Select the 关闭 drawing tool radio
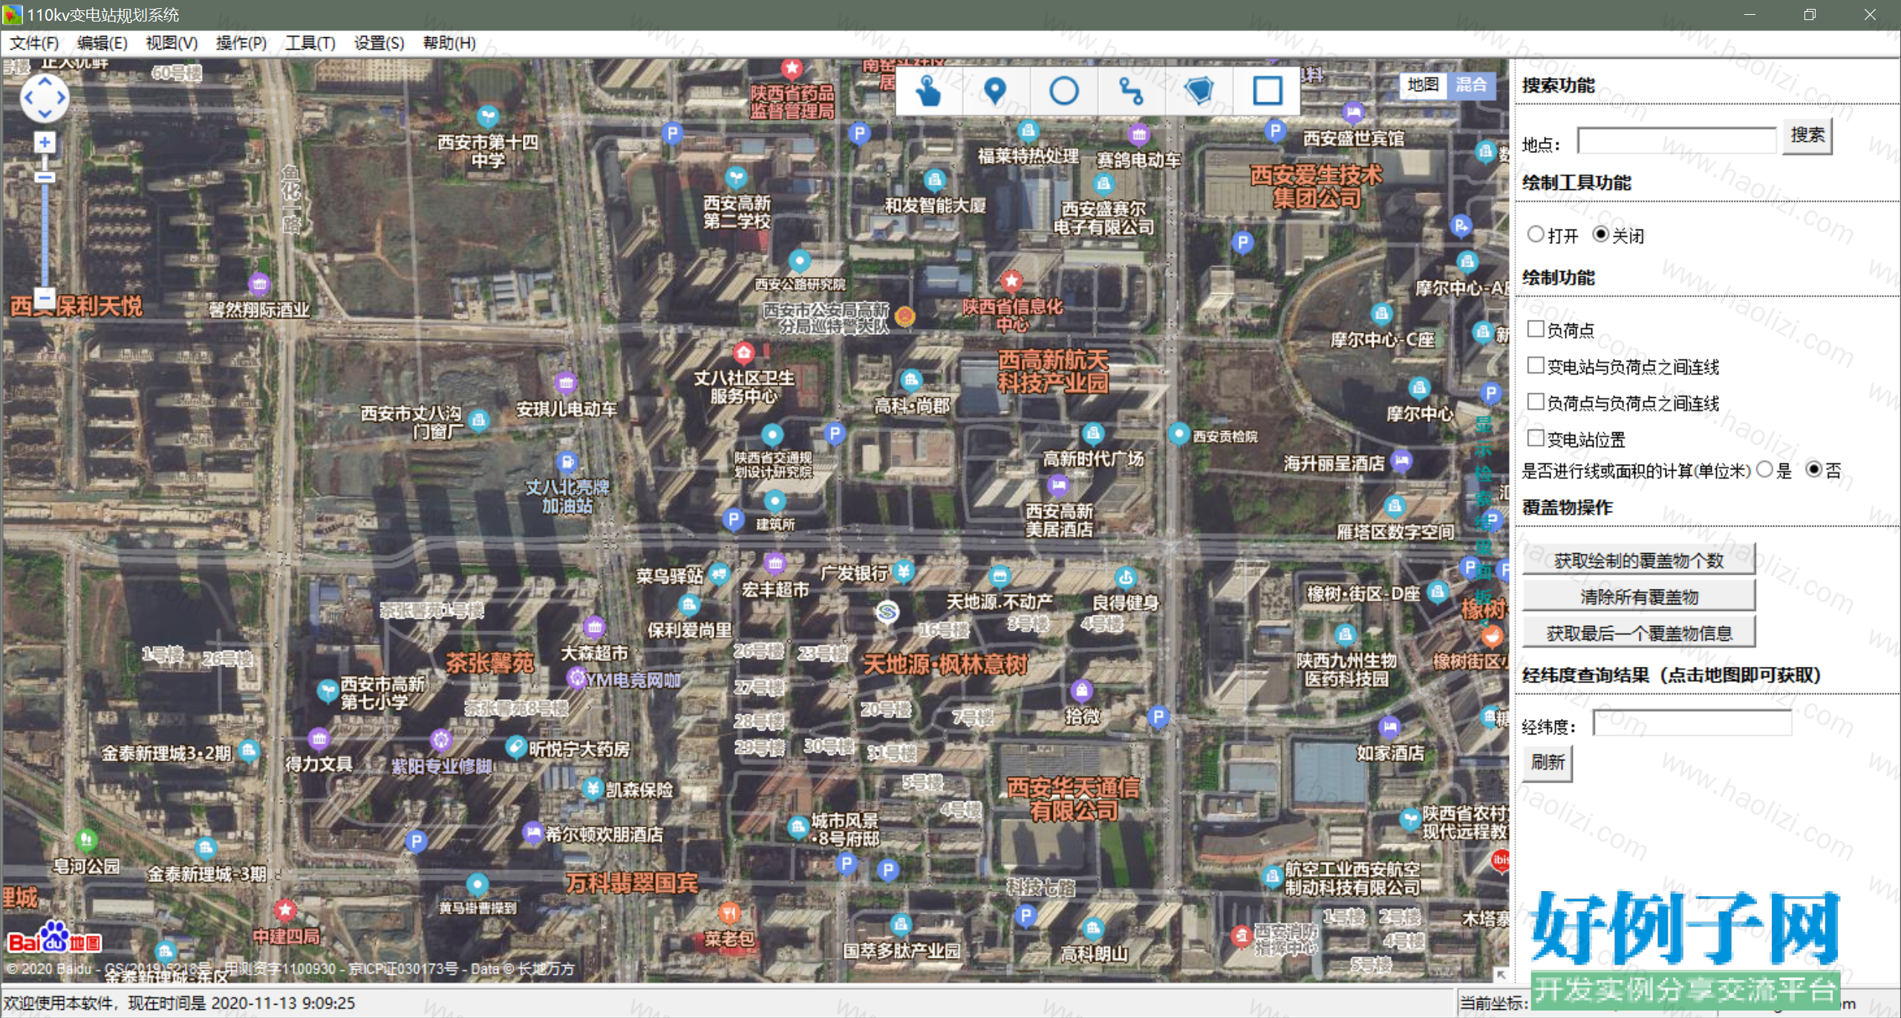This screenshot has height=1018, width=1901. coord(1601,235)
